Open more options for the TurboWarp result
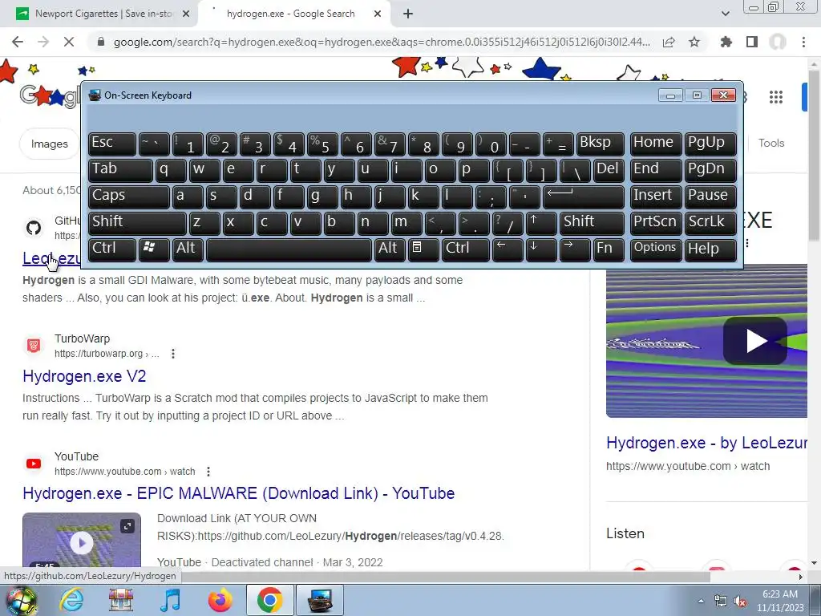The image size is (821, 616). (173, 354)
